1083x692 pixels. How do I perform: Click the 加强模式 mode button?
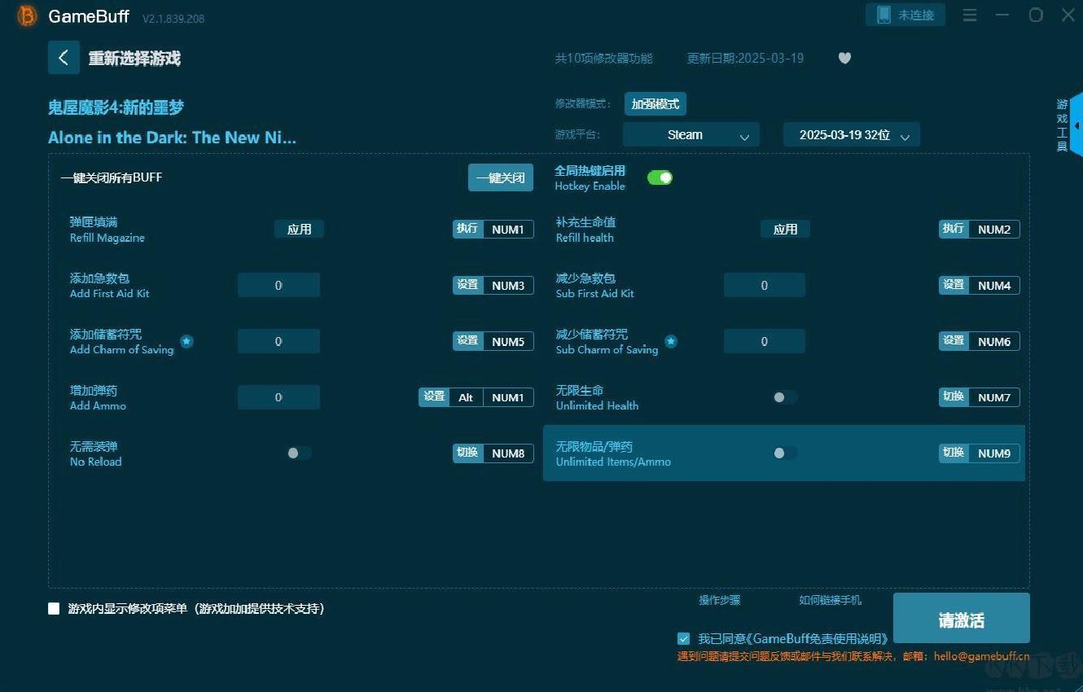[x=655, y=104]
